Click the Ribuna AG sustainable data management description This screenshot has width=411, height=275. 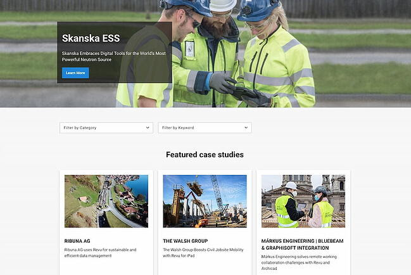pyautogui.click(x=101, y=253)
